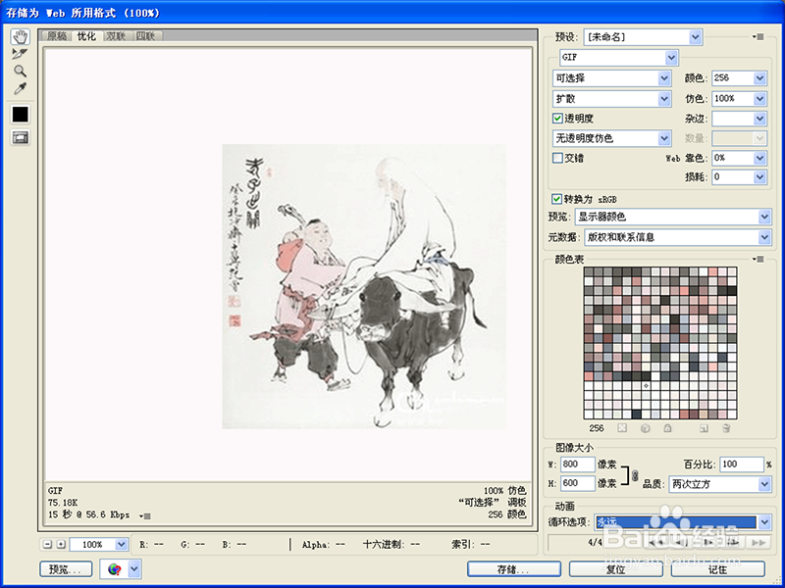Select the Eyedropper tool
The width and height of the screenshot is (785, 588).
click(x=20, y=88)
